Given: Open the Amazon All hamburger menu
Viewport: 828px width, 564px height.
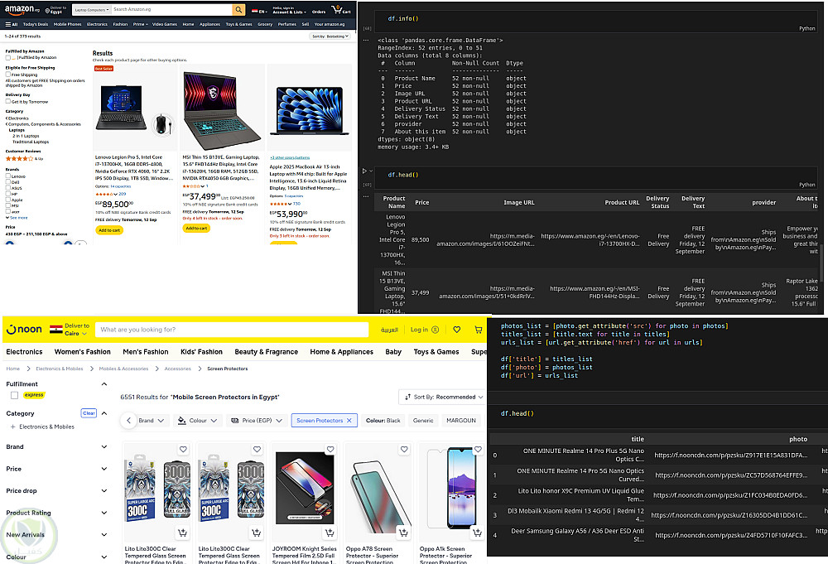Looking at the screenshot, I should pos(11,24).
